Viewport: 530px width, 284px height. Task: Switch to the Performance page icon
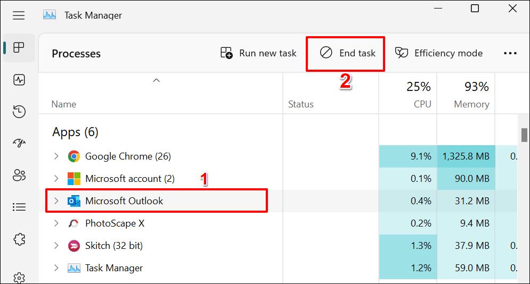[19, 80]
